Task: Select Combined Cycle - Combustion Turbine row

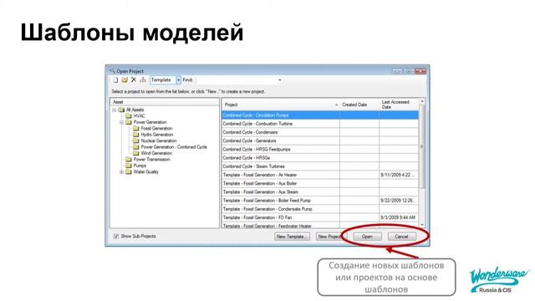Action: pyautogui.click(x=320, y=124)
